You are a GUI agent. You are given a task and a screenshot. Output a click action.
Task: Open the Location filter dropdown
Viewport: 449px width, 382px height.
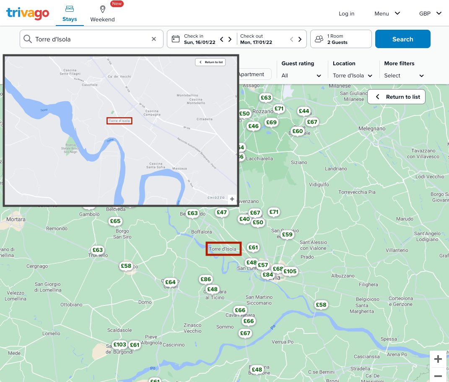point(353,76)
